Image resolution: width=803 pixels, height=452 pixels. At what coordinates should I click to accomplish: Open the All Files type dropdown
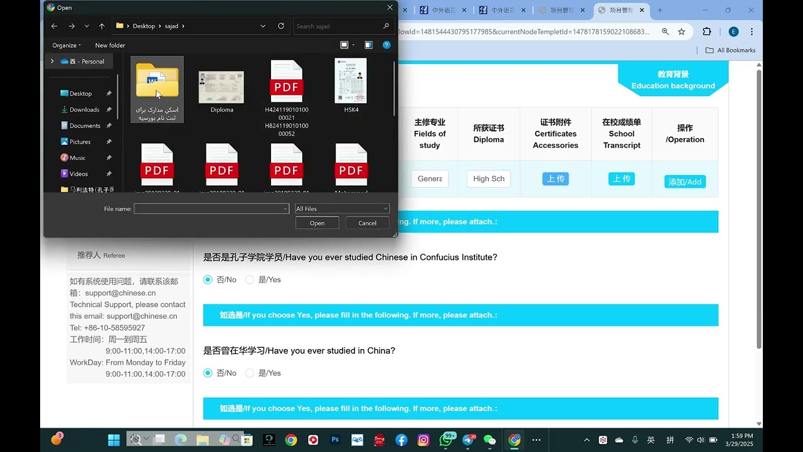(x=342, y=208)
